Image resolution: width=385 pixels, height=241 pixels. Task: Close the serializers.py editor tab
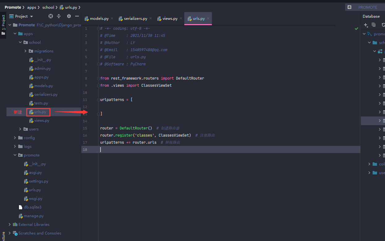click(x=151, y=19)
